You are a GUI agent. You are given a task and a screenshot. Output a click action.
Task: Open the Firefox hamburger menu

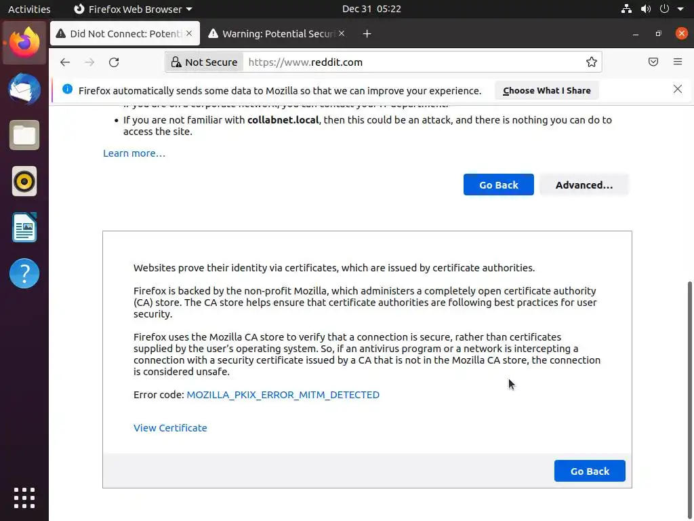pyautogui.click(x=678, y=62)
